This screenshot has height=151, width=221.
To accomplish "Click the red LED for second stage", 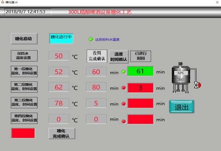I will tap(124, 88).
